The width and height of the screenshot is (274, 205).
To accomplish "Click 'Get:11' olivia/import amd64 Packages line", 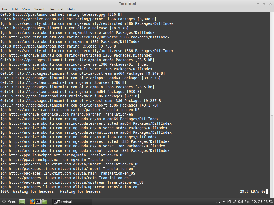I will click(x=80, y=78).
